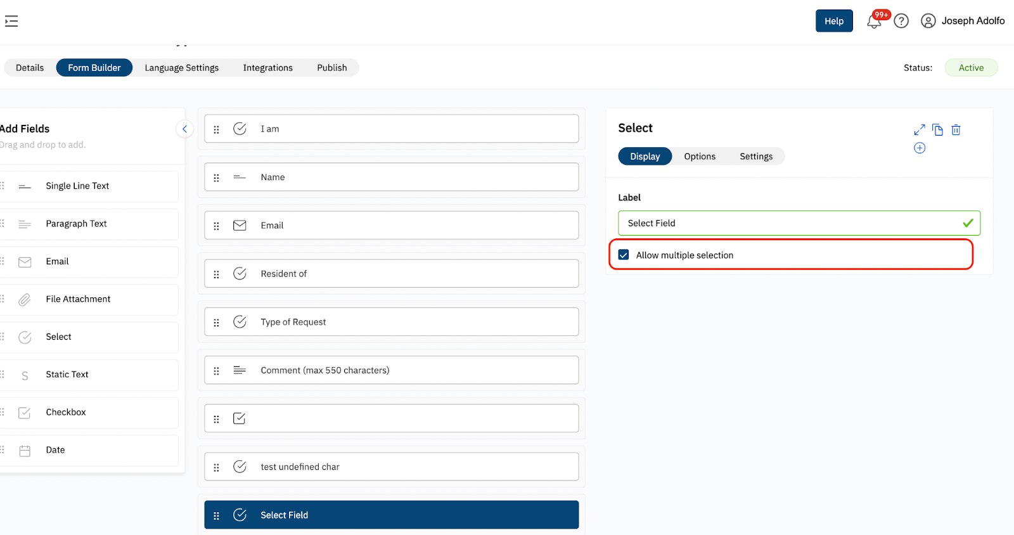Click the select icon in Resident of row
Viewport: 1014px width, 535px height.
240,273
